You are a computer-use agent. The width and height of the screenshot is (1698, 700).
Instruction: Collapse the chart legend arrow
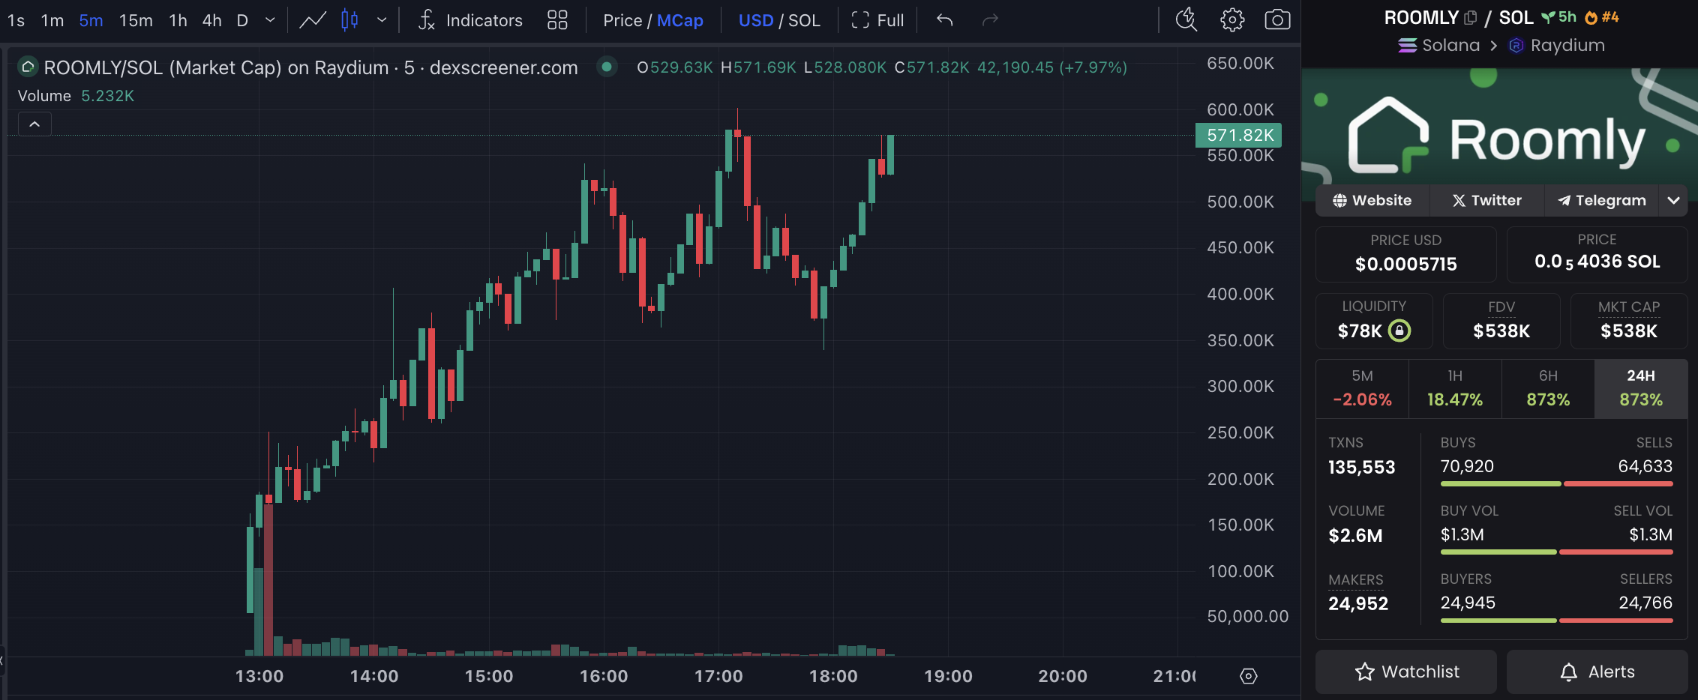[34, 124]
